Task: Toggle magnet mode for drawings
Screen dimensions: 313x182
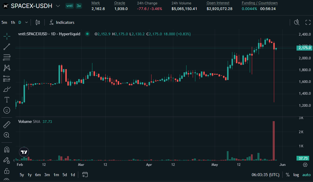Action: (7, 150)
